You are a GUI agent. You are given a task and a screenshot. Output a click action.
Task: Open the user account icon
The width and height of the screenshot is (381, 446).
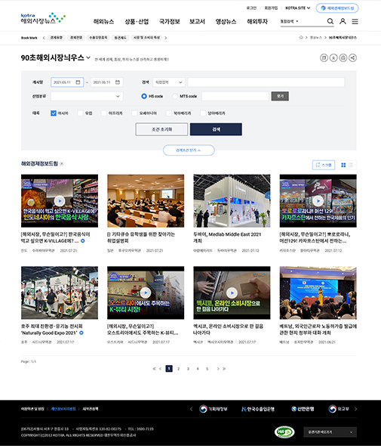point(343,21)
